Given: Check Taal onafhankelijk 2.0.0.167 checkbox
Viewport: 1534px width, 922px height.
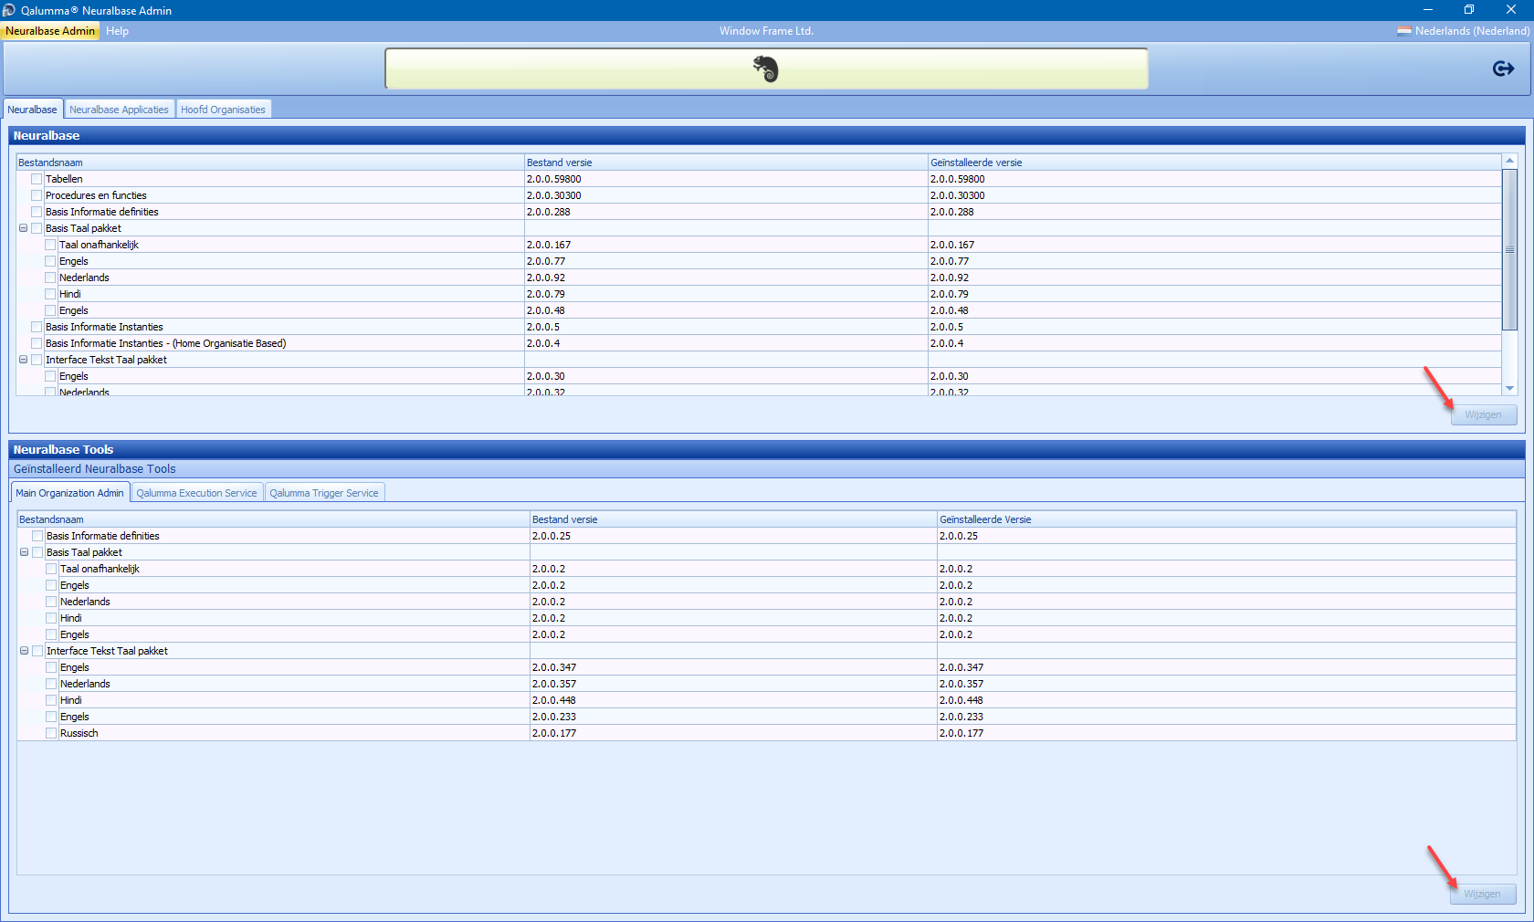Looking at the screenshot, I should pos(50,245).
